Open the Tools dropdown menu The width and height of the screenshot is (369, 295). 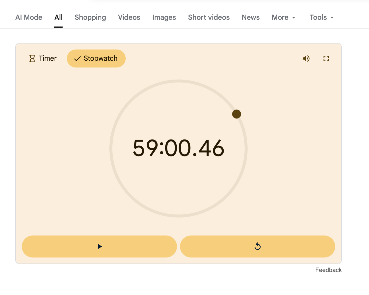321,17
